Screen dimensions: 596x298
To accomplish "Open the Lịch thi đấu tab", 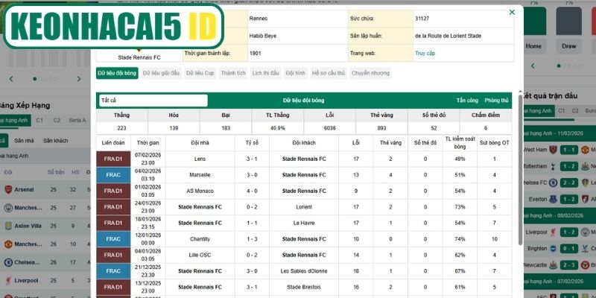I will point(266,73).
